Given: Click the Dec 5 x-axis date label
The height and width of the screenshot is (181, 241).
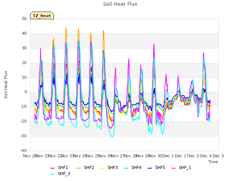Looking at the screenshot, I should 218,156.
